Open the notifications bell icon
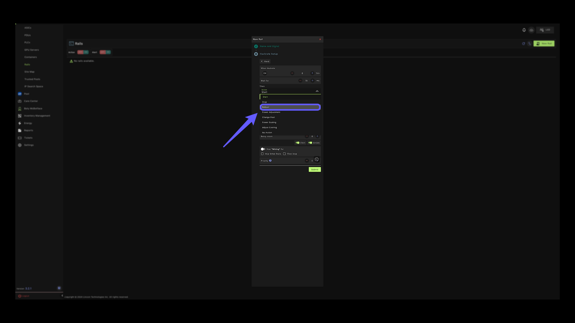 pos(524,30)
